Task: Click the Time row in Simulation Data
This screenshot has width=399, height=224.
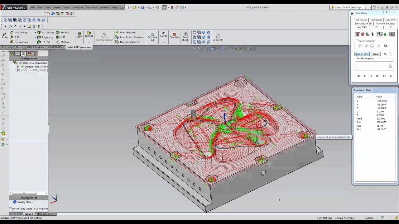Action: coord(375,129)
